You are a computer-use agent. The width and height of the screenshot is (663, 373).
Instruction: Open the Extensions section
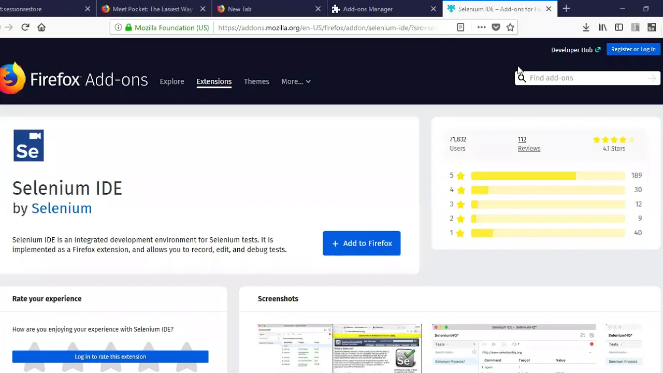click(x=214, y=81)
